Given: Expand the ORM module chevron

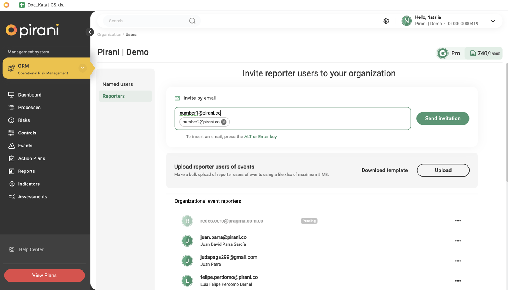Looking at the screenshot, I should 83,68.
